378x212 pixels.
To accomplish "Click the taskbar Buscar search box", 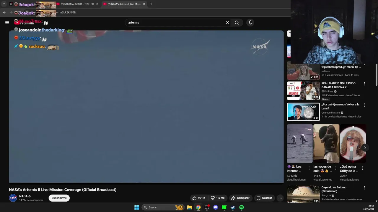I will [163, 207].
